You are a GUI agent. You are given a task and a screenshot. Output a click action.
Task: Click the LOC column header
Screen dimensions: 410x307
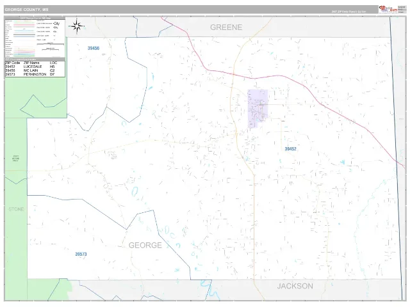tap(53, 63)
